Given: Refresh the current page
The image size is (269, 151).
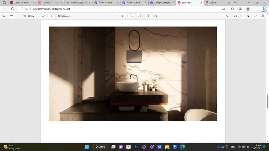Looking at the screenshot, I should [x=13, y=9].
